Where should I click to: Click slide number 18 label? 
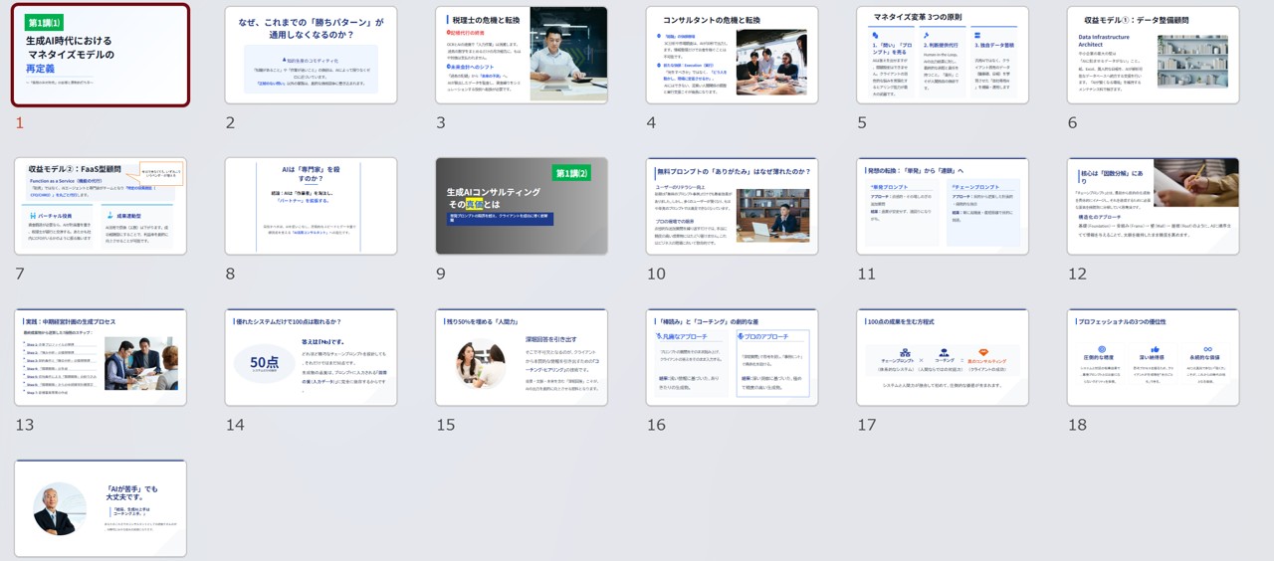tap(1077, 425)
